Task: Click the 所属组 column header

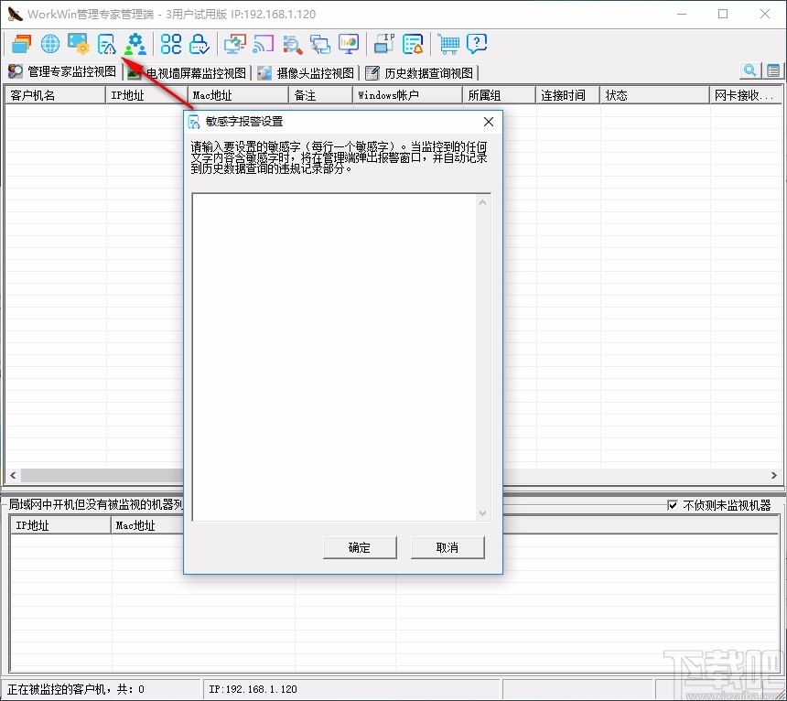Action: click(499, 95)
